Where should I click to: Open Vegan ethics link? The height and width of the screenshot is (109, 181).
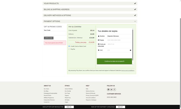66,102
